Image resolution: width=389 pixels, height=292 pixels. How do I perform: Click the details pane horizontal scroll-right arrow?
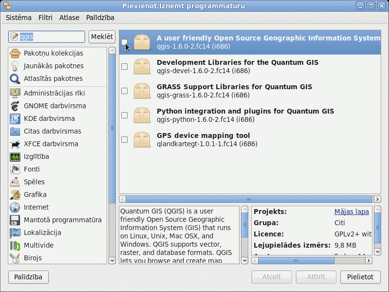click(369, 260)
